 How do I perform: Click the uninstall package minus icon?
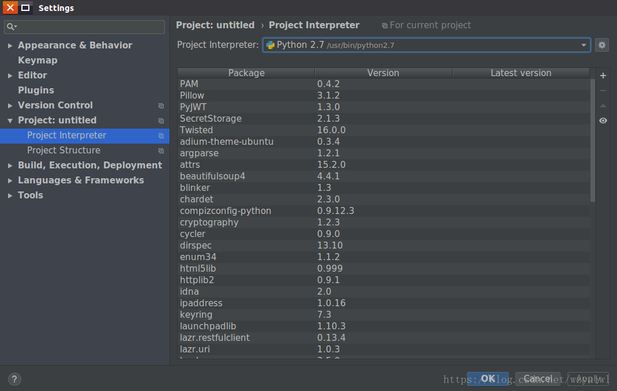tap(603, 91)
